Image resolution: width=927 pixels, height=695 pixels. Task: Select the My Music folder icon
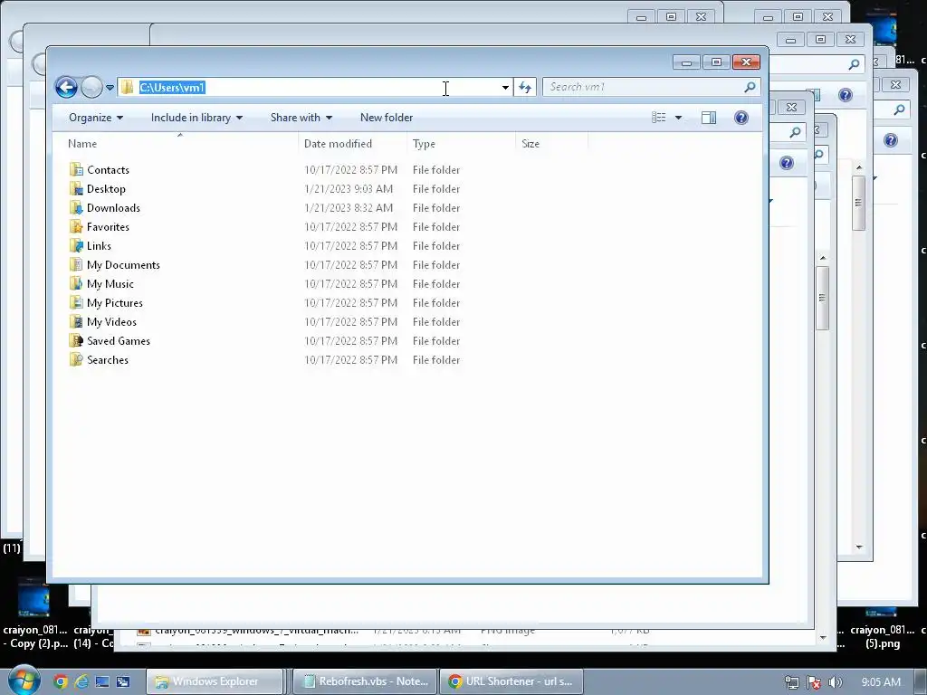[76, 283]
